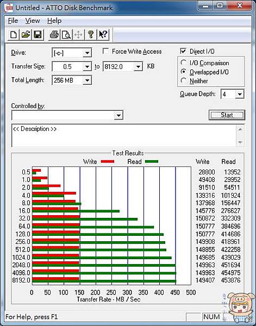Click read value 276627
This screenshot has width=256, height=326.
231,211
